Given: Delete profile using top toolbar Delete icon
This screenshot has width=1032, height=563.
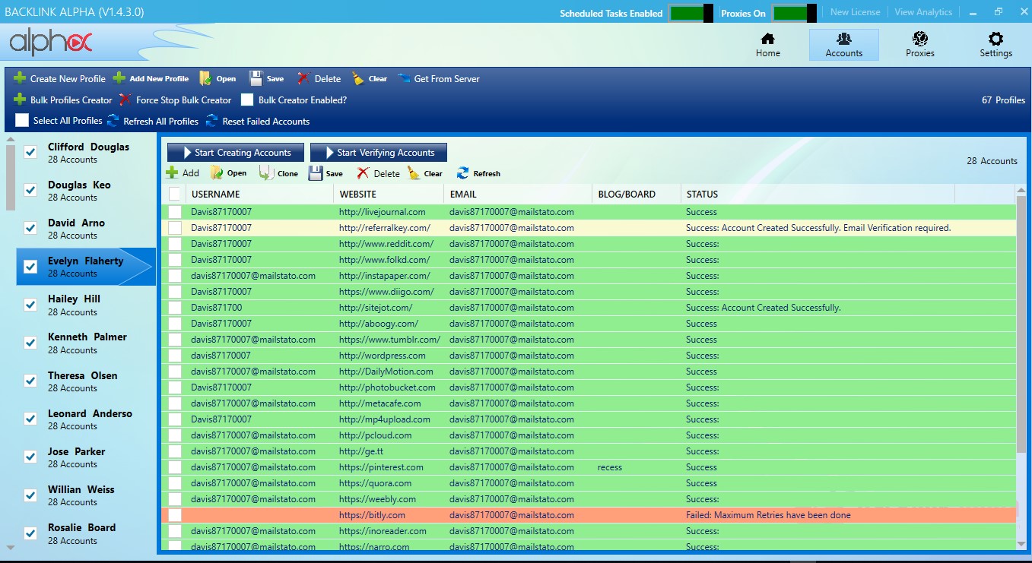Looking at the screenshot, I should point(303,78).
